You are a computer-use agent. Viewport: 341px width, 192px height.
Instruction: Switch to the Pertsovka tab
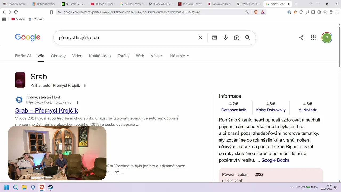point(190,4)
